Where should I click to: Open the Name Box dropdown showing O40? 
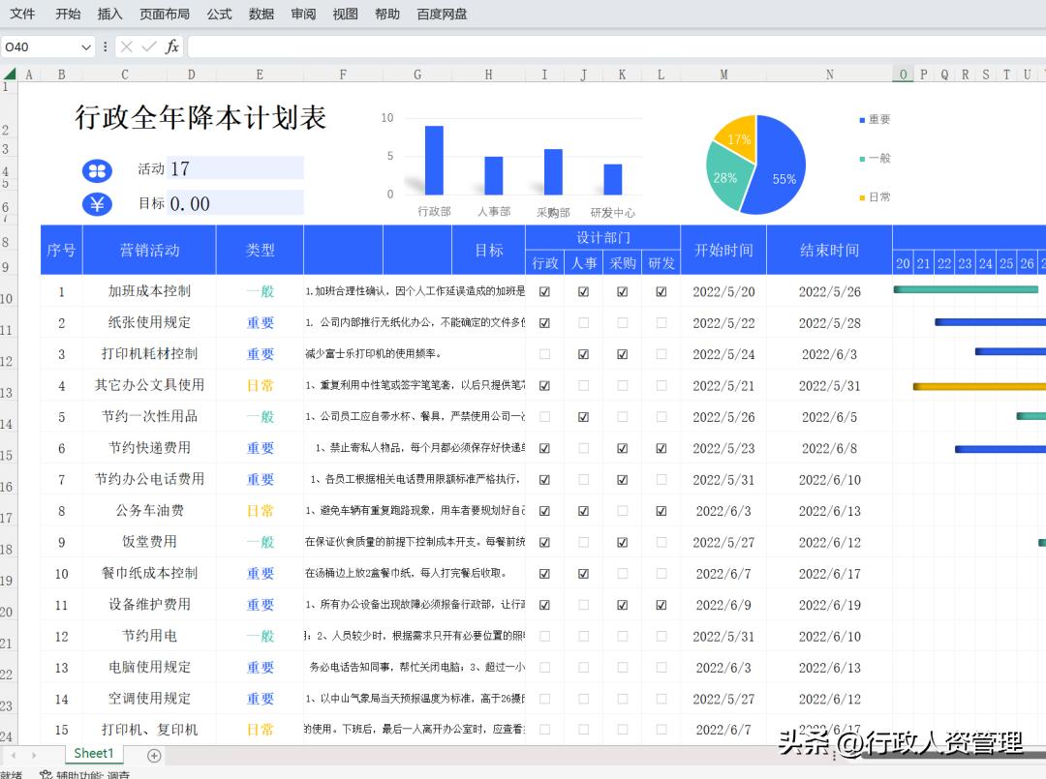click(85, 46)
